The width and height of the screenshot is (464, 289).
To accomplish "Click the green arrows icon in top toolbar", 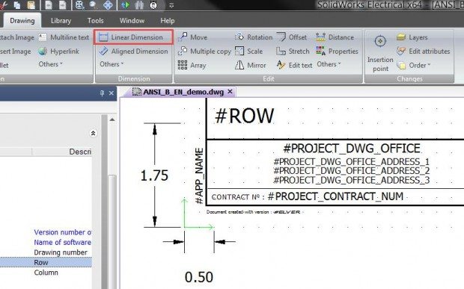I will point(126,5).
